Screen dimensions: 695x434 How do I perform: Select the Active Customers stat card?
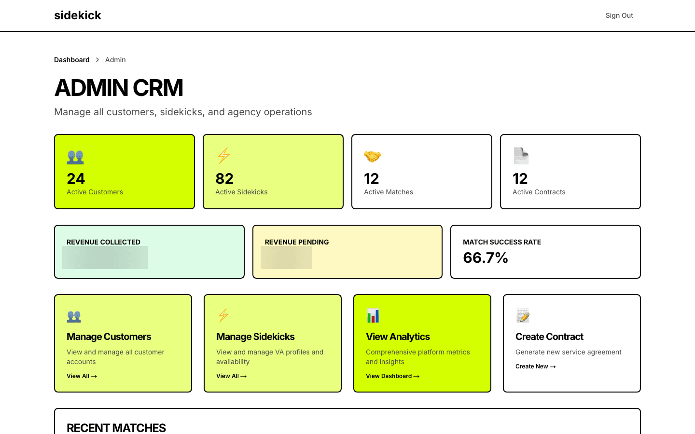[125, 171]
